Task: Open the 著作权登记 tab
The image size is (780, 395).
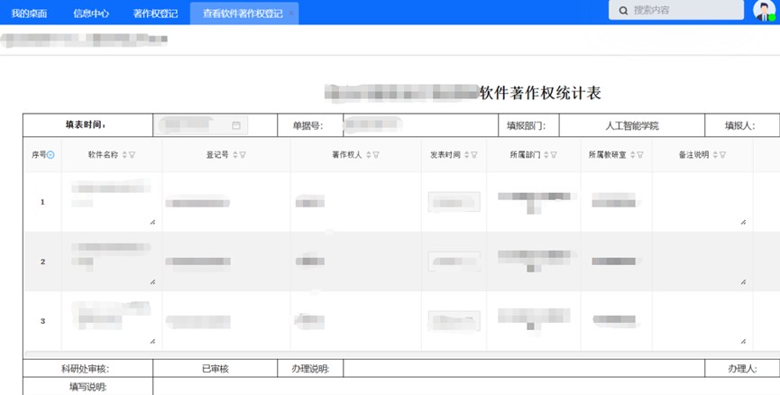Action: pyautogui.click(x=155, y=13)
